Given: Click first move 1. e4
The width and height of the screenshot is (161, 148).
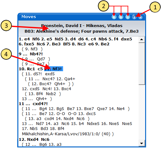Looking at the screenshot, I should click(24, 39).
